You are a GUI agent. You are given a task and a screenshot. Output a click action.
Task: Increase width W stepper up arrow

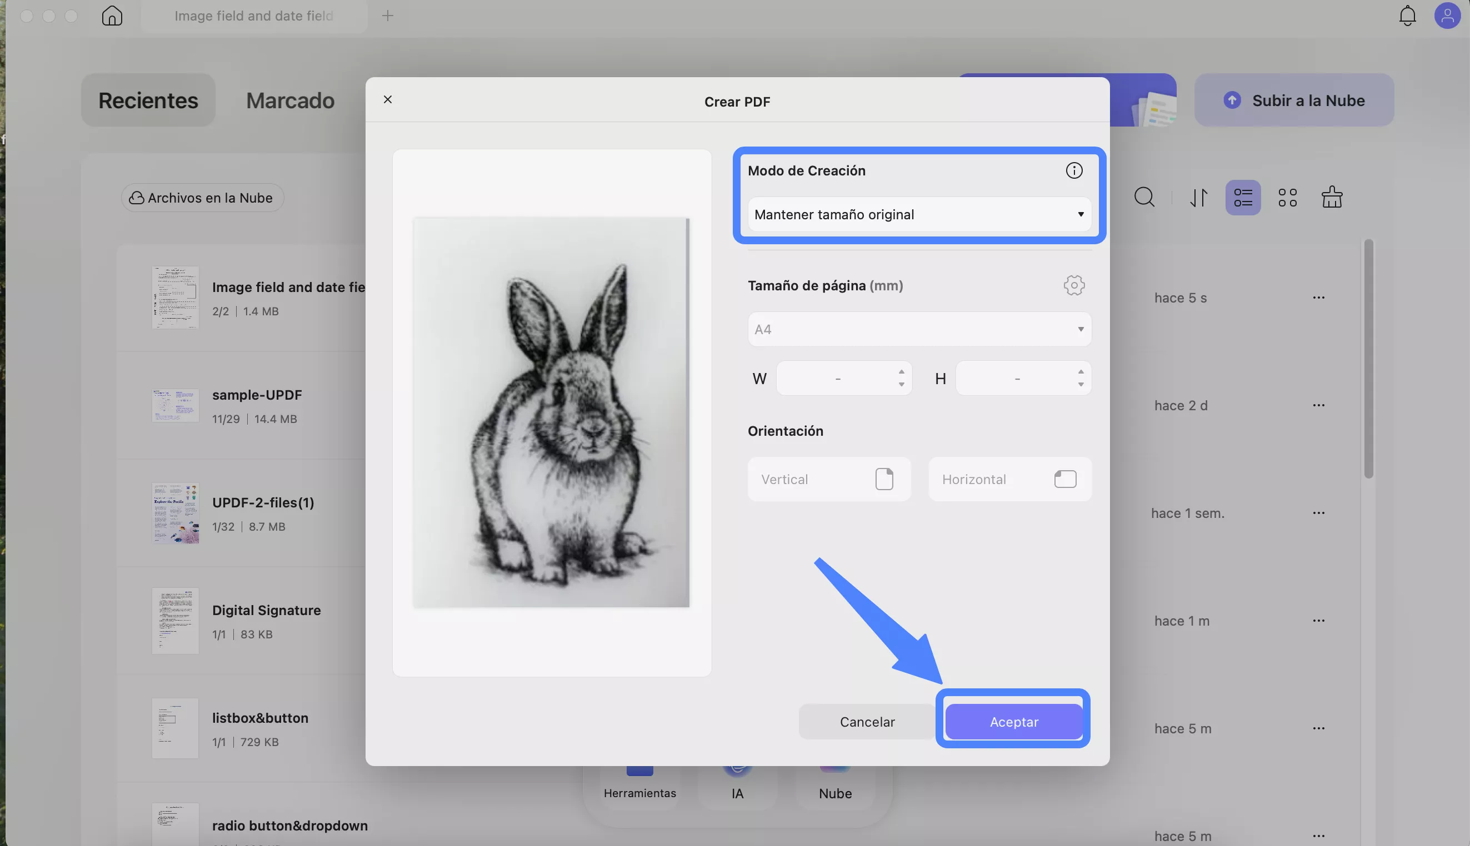click(x=901, y=372)
